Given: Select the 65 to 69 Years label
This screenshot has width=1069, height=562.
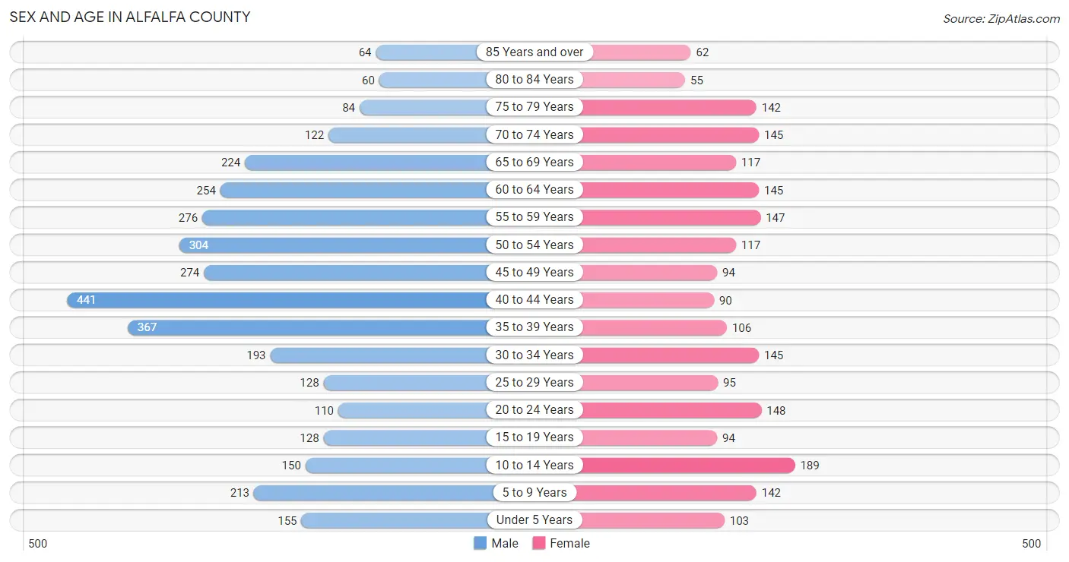Looking at the screenshot, I should (x=534, y=162).
